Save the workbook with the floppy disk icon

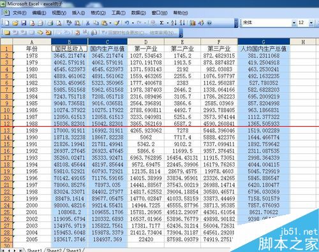pos(24,23)
